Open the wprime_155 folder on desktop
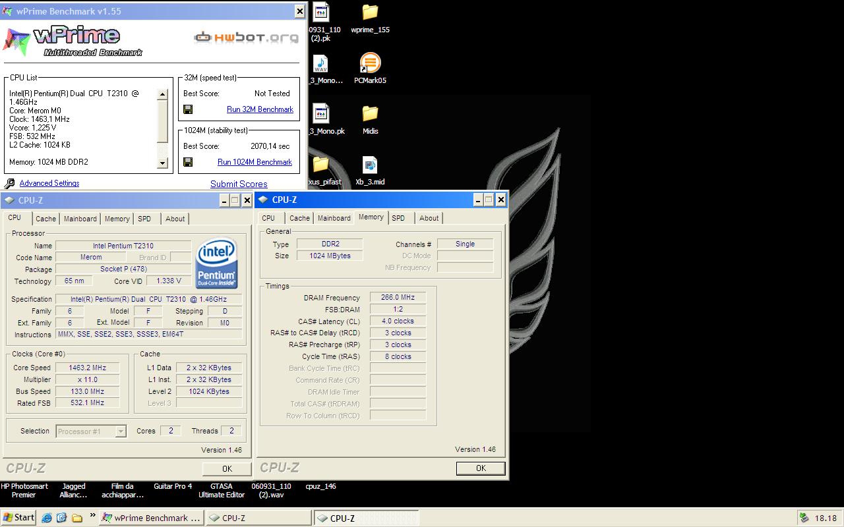 click(370, 13)
